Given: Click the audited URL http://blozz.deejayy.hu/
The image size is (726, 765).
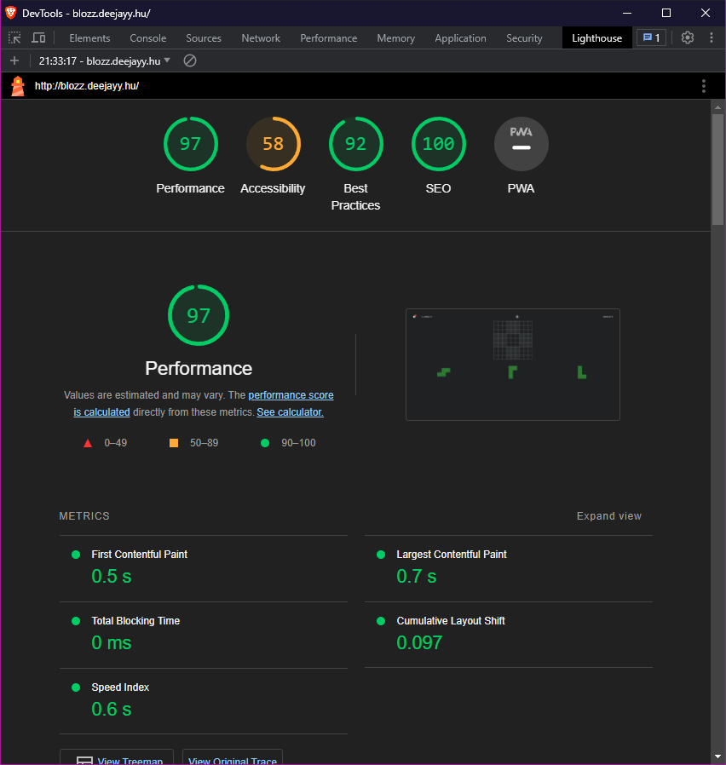Looking at the screenshot, I should pyautogui.click(x=87, y=86).
